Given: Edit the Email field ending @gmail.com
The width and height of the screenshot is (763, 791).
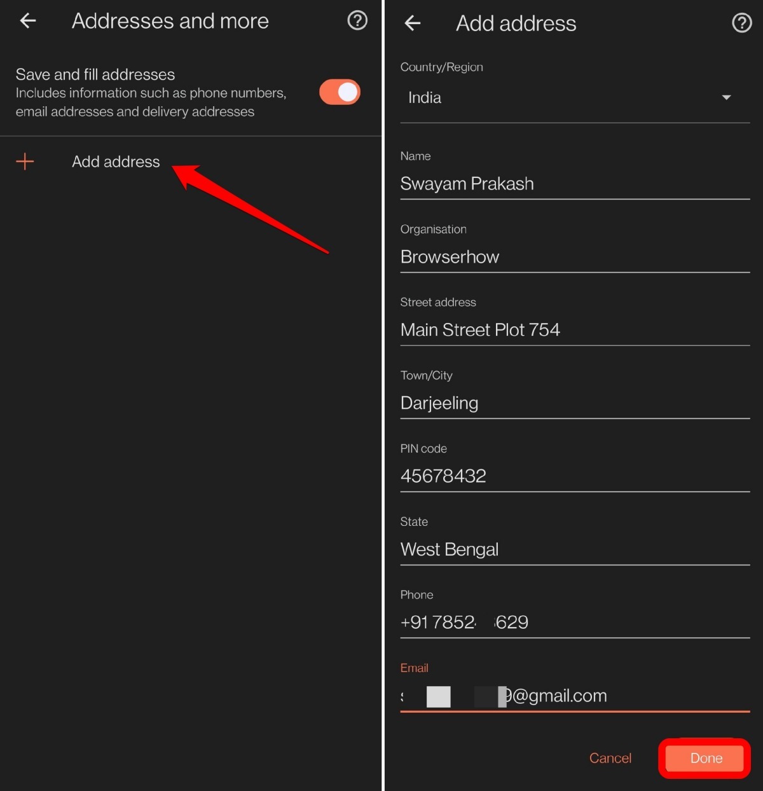Looking at the screenshot, I should [575, 696].
